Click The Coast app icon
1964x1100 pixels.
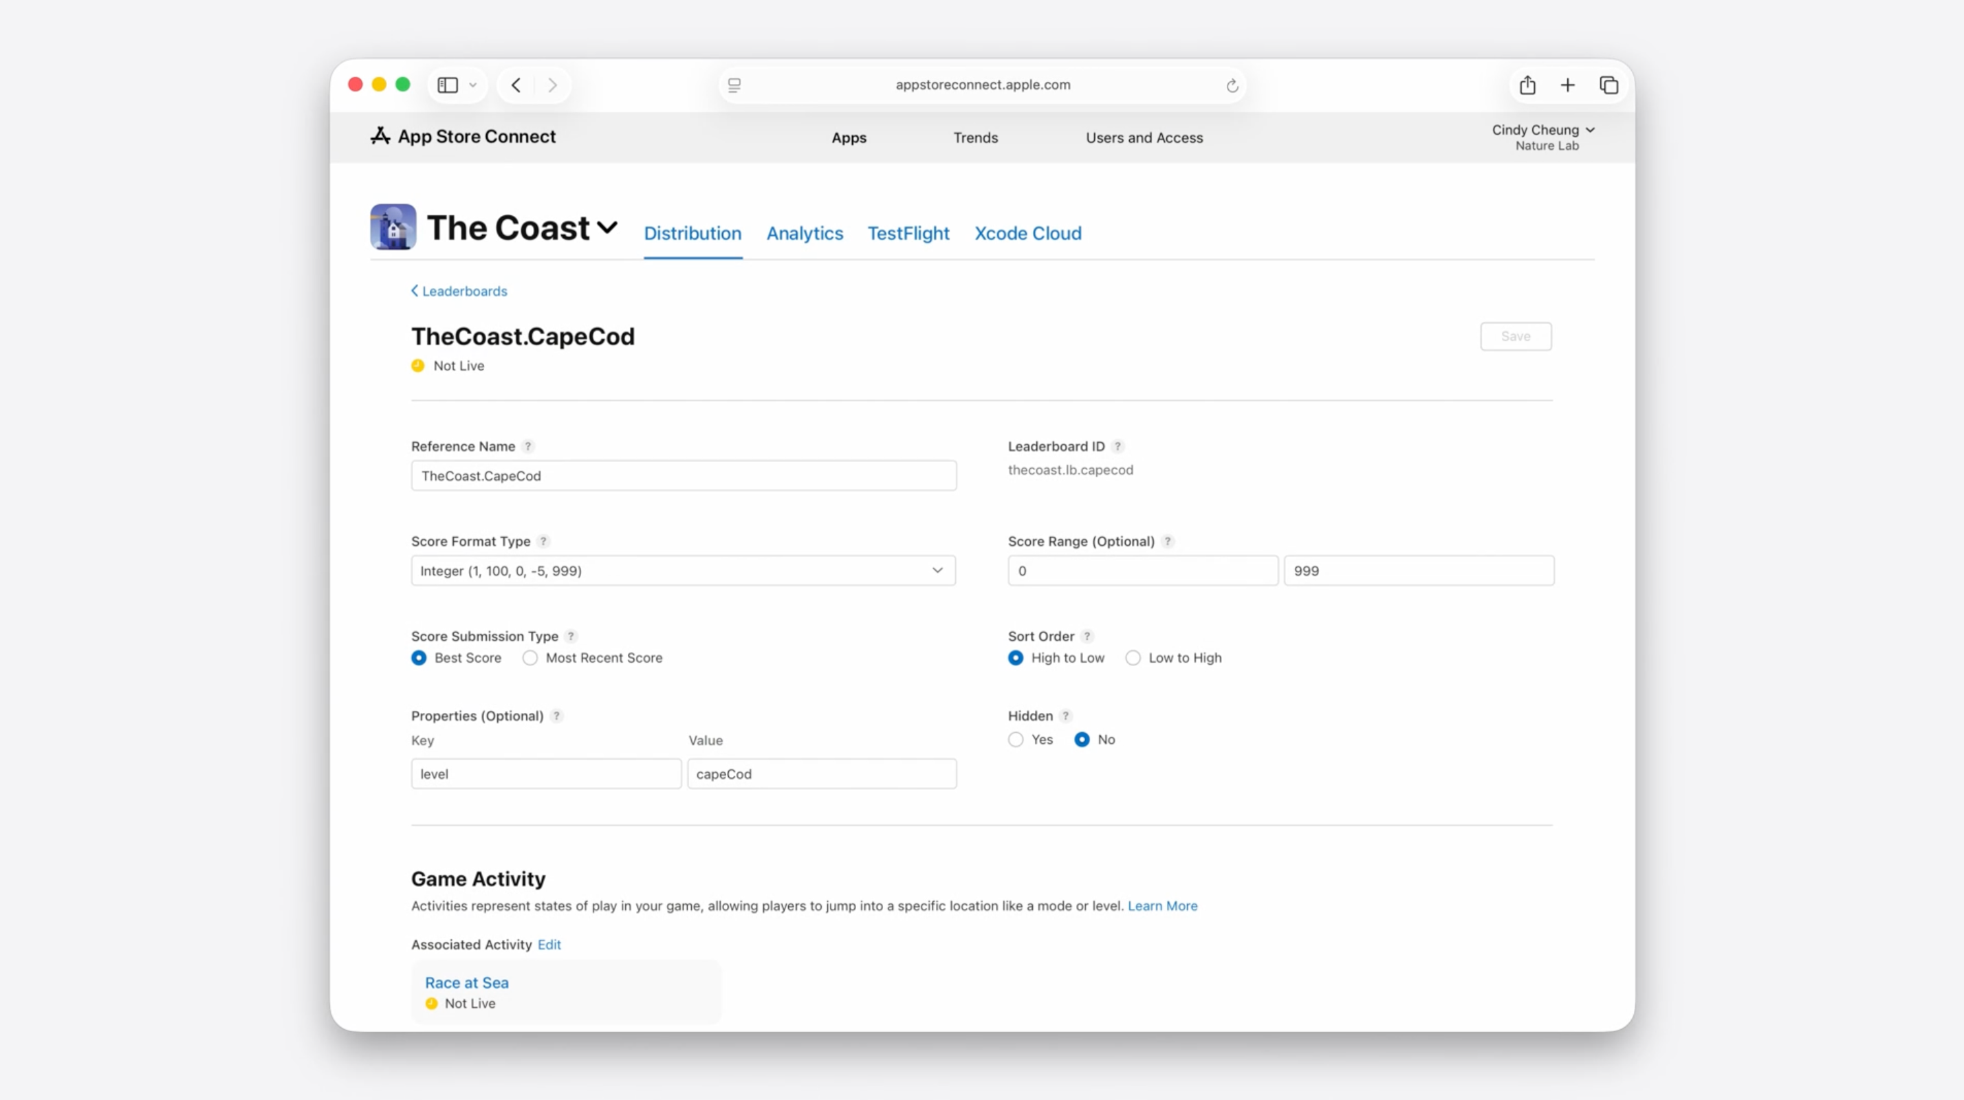click(x=393, y=226)
